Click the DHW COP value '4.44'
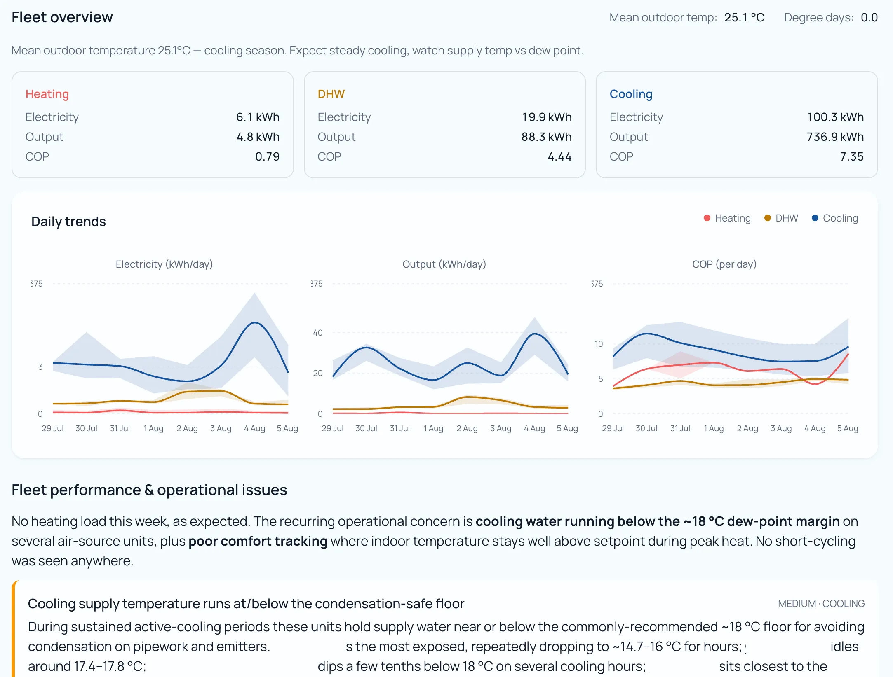The image size is (893, 677). click(x=559, y=156)
